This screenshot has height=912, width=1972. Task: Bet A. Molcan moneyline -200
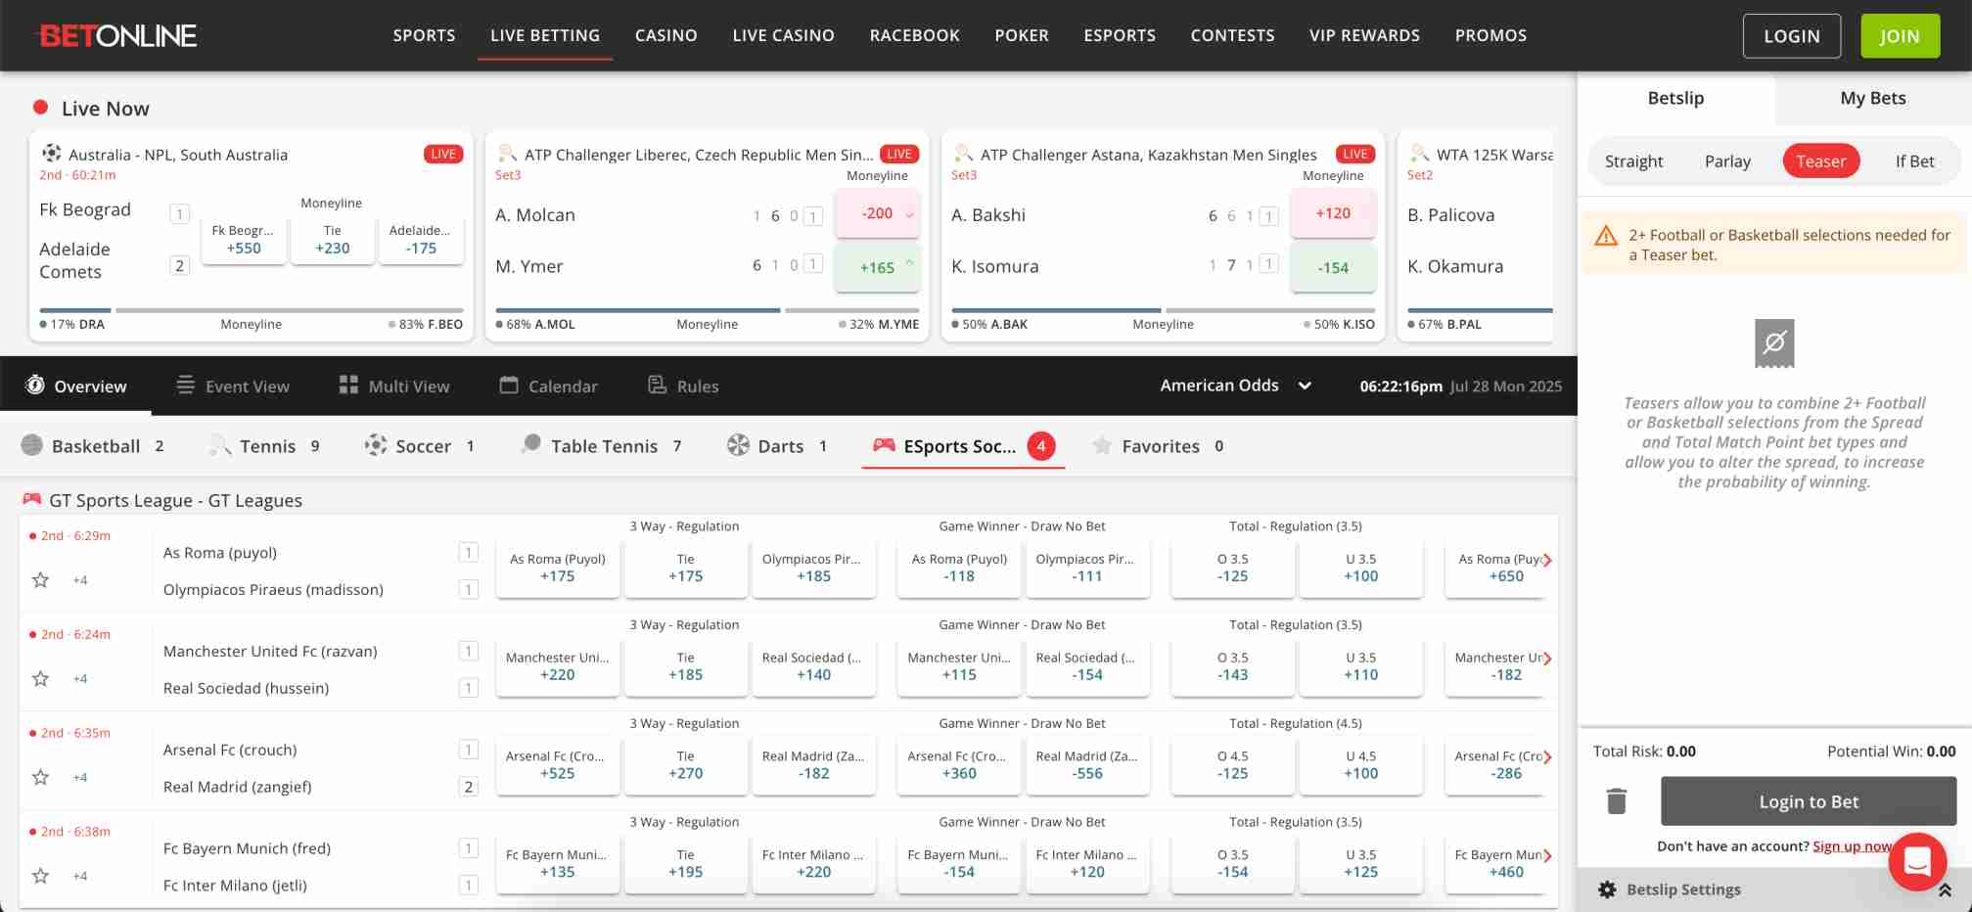877,213
